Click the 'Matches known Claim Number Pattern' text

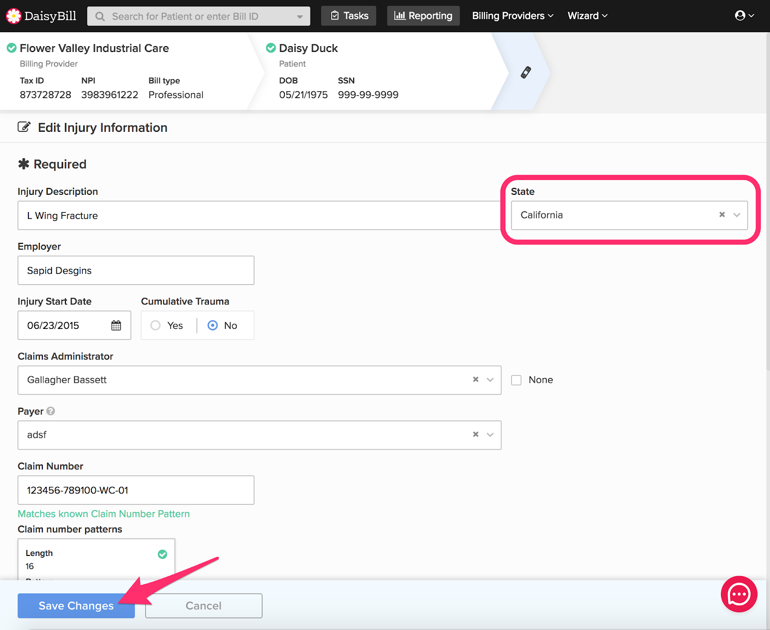(x=103, y=514)
